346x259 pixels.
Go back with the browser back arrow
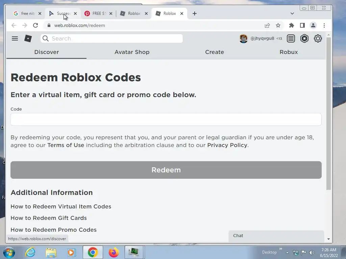point(14,25)
